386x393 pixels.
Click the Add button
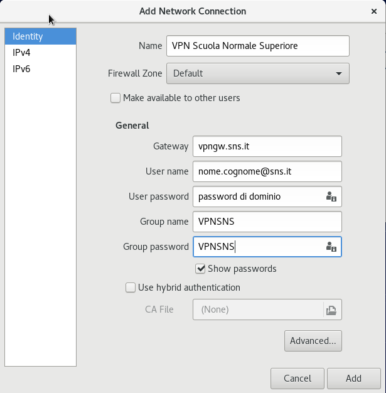coord(353,379)
